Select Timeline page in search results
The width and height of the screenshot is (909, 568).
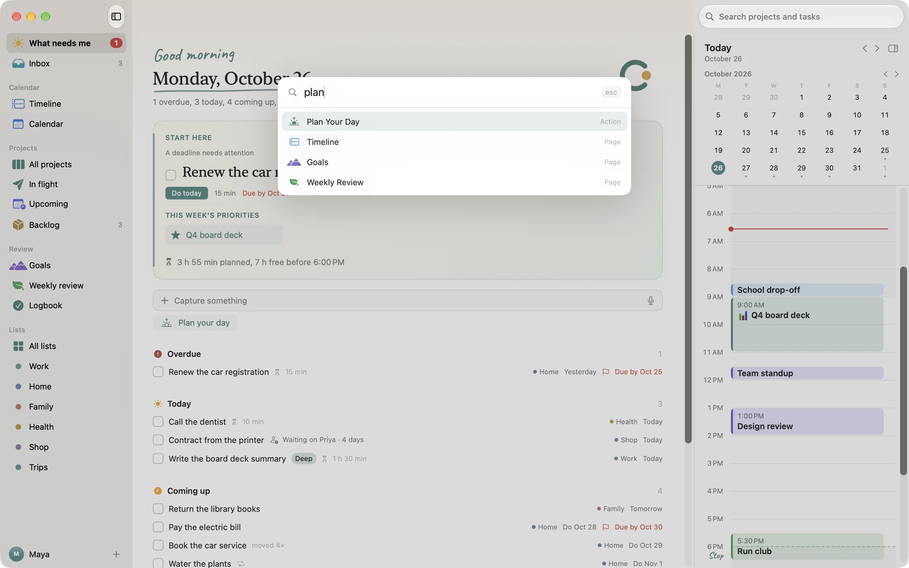tap(454, 142)
